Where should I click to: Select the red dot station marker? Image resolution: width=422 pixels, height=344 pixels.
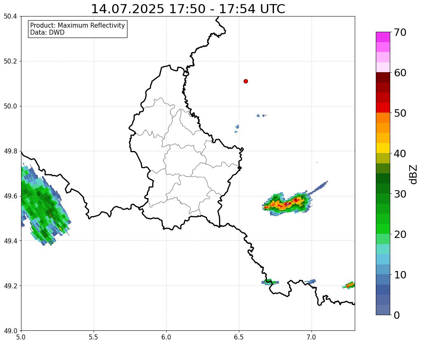pyautogui.click(x=246, y=81)
